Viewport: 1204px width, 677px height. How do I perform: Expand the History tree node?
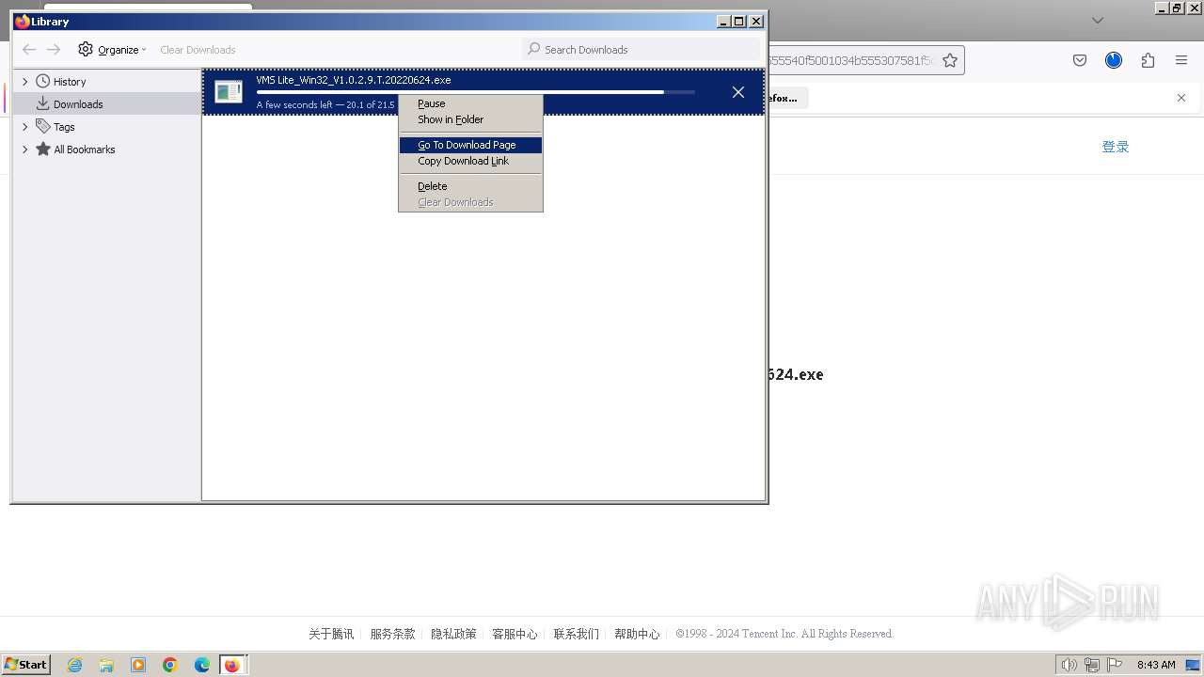pyautogui.click(x=25, y=82)
